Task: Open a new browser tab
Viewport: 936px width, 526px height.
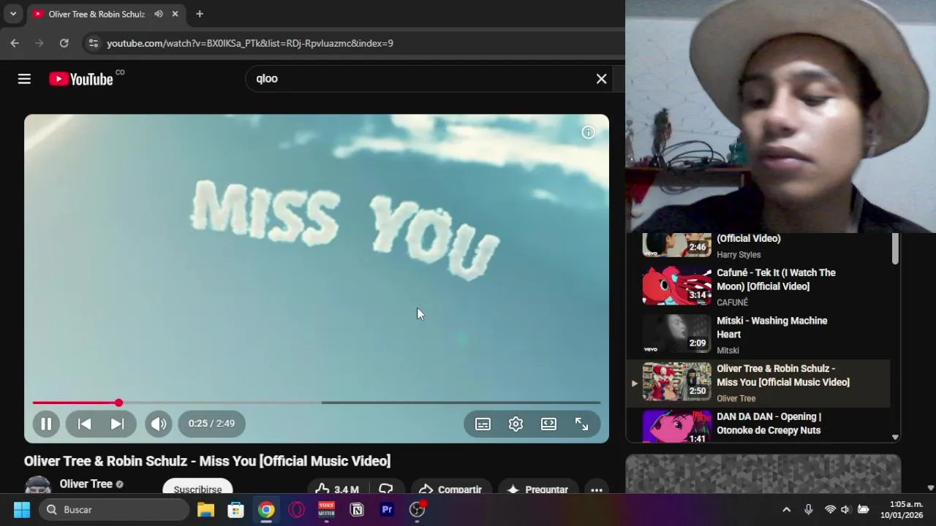Action: (x=200, y=14)
